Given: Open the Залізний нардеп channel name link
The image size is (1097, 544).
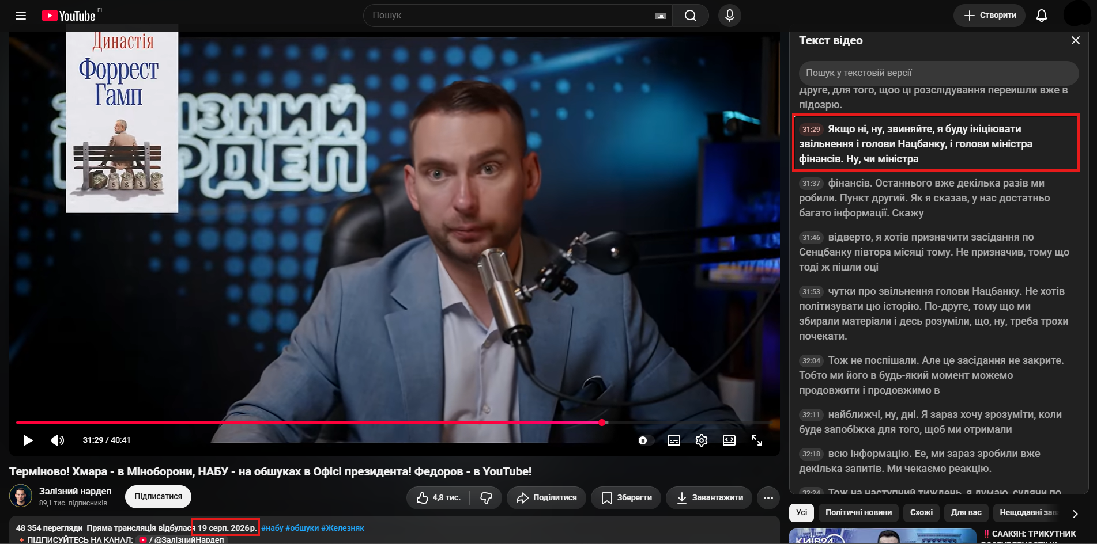Looking at the screenshot, I should click(x=75, y=491).
